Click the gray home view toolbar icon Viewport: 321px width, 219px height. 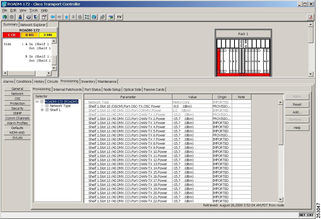pyautogui.click(x=80, y=17)
